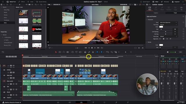Toggle the Linked Selection chain icon

point(89,52)
